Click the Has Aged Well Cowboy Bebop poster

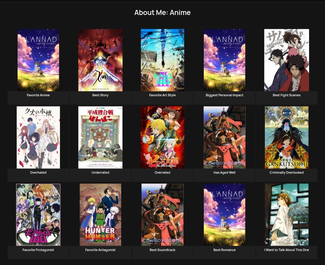(x=224, y=137)
